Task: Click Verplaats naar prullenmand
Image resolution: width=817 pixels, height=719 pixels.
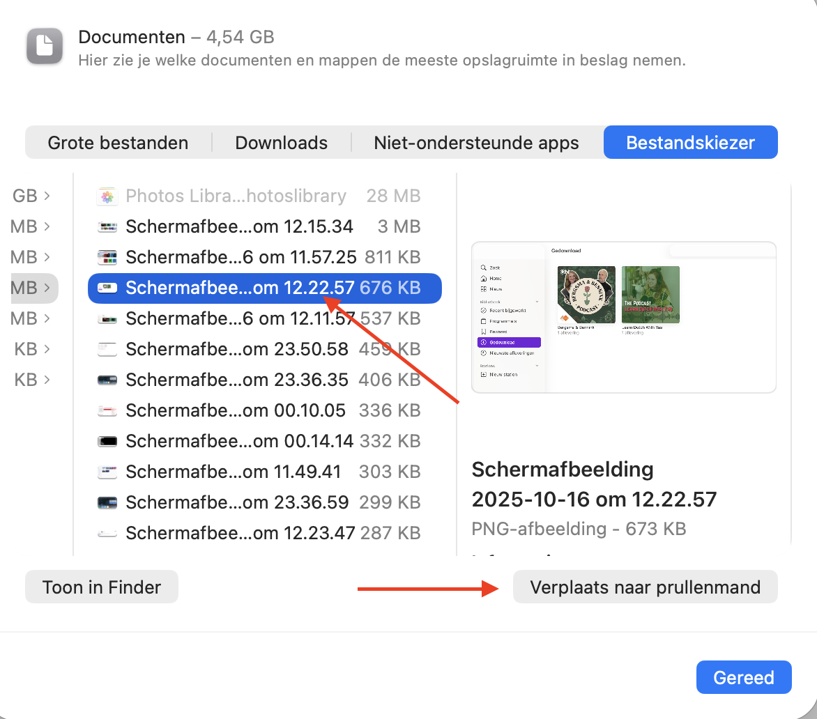Action: (644, 587)
